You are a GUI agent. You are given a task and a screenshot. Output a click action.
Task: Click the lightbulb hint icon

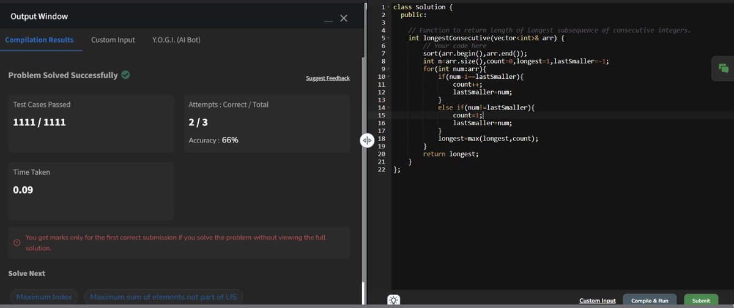[x=393, y=300]
